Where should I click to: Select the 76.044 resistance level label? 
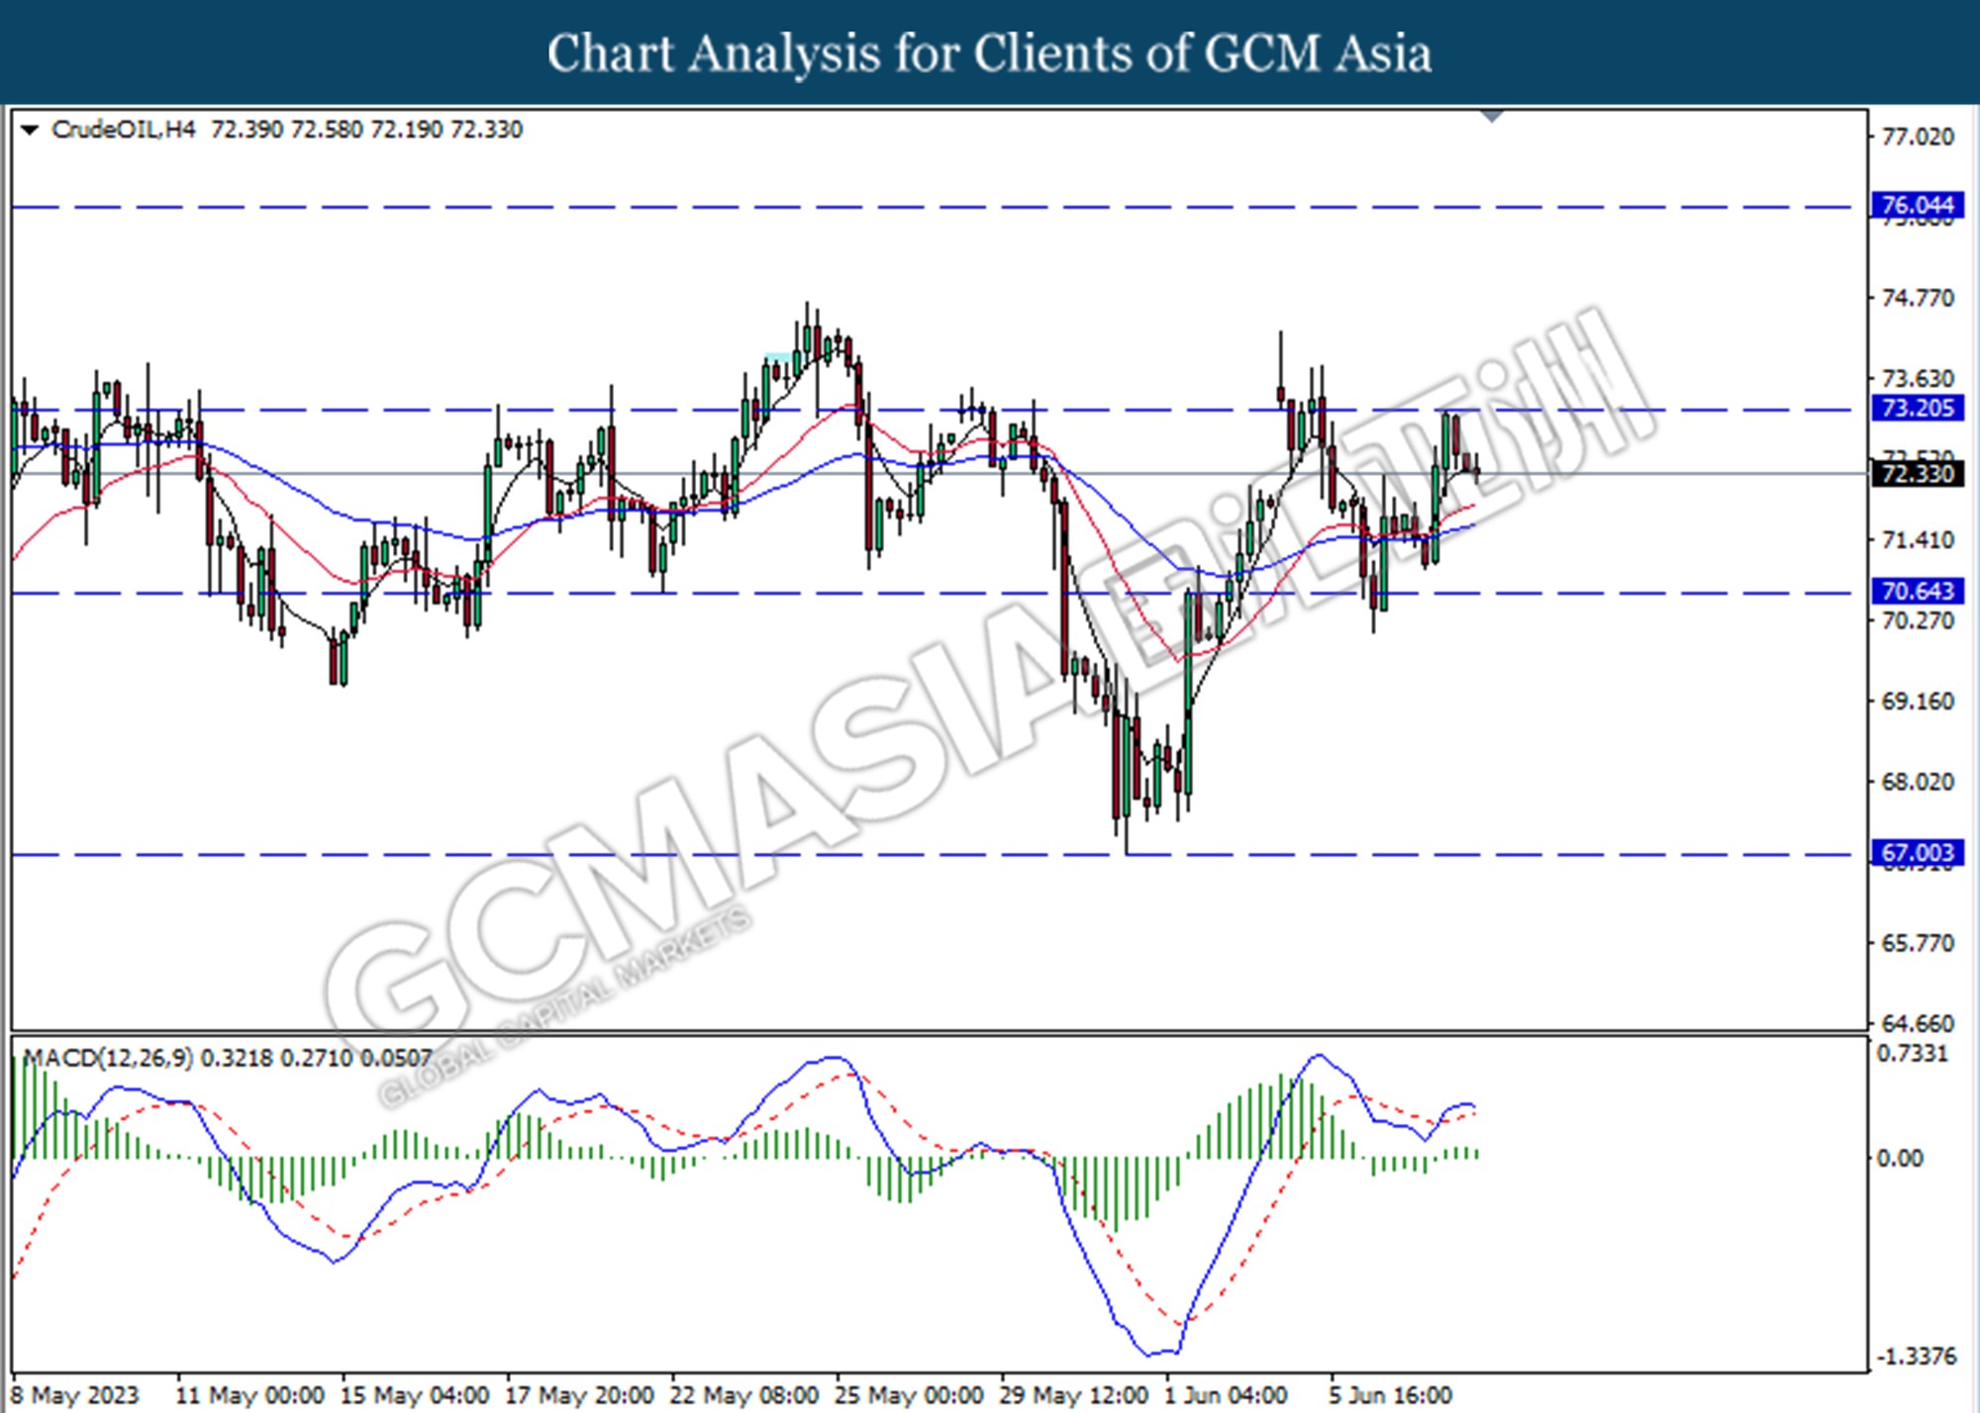(x=1918, y=205)
